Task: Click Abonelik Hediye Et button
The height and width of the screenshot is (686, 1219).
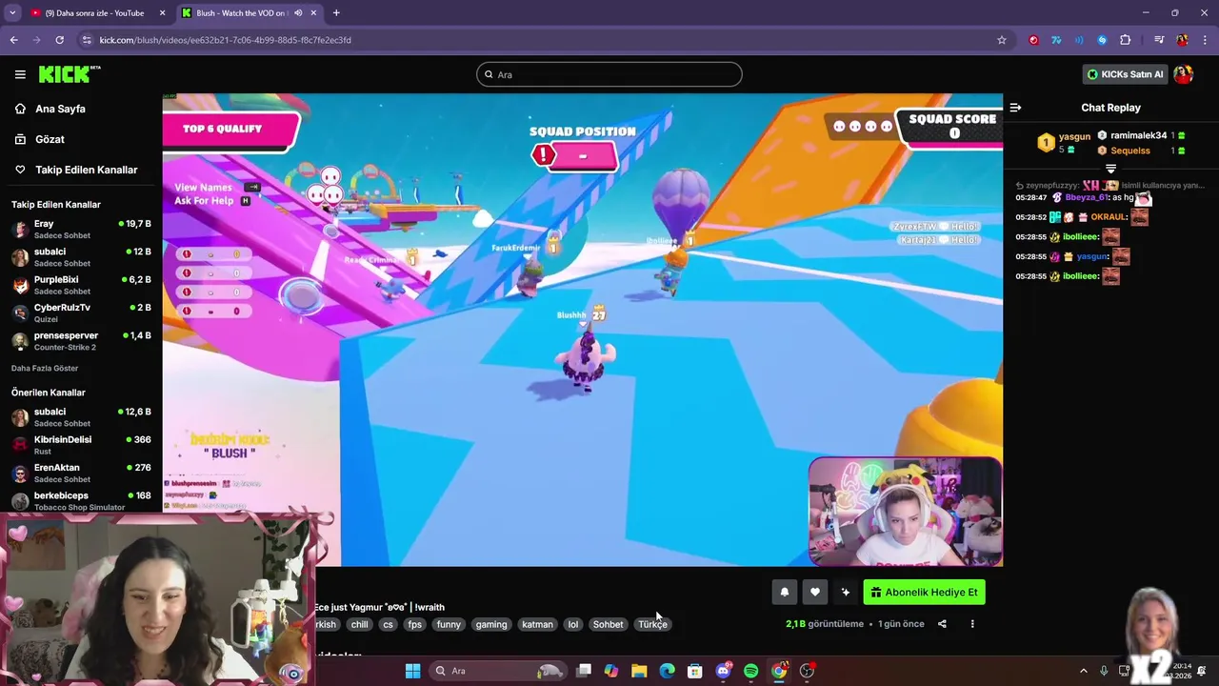Action: coord(924,592)
